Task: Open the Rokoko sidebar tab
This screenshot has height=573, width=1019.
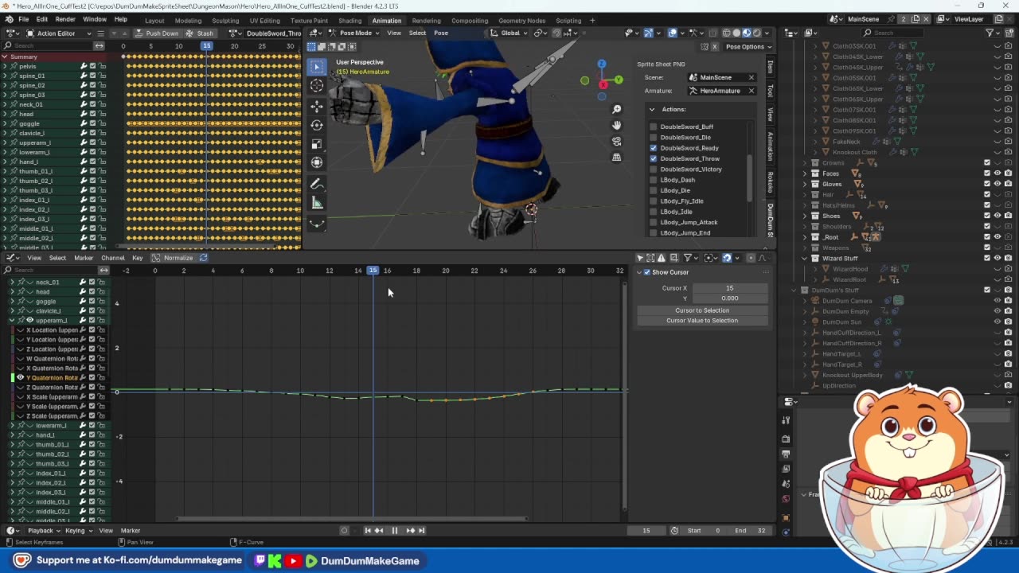Action: (770, 181)
